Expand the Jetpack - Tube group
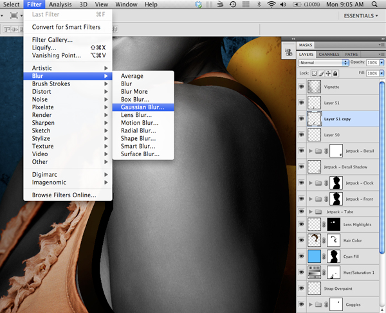 coord(311,211)
